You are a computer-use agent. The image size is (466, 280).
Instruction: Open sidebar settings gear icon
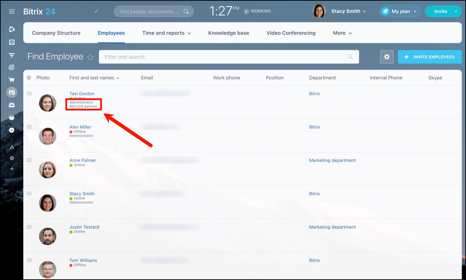point(12,158)
